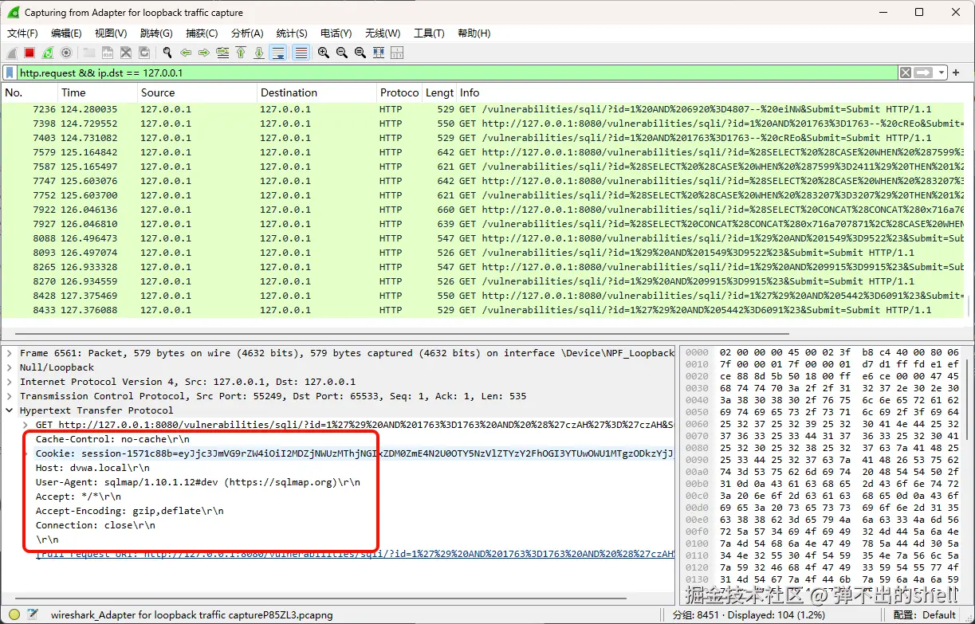Open the 统计(S) menu
Viewport: 975px width, 624px height.
pos(292,33)
